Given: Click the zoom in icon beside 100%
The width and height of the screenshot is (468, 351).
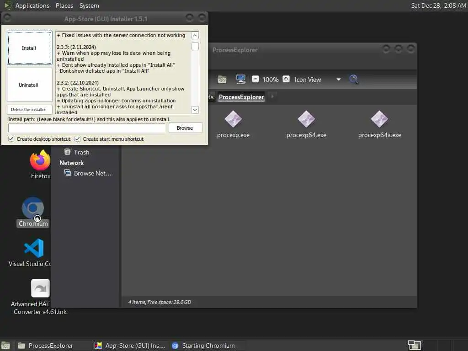Looking at the screenshot, I should tap(286, 79).
